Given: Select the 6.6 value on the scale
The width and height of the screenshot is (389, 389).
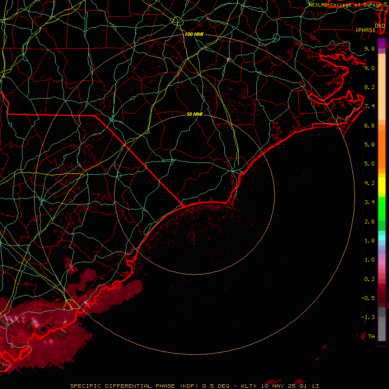Looking at the screenshot, I should click(x=370, y=125).
